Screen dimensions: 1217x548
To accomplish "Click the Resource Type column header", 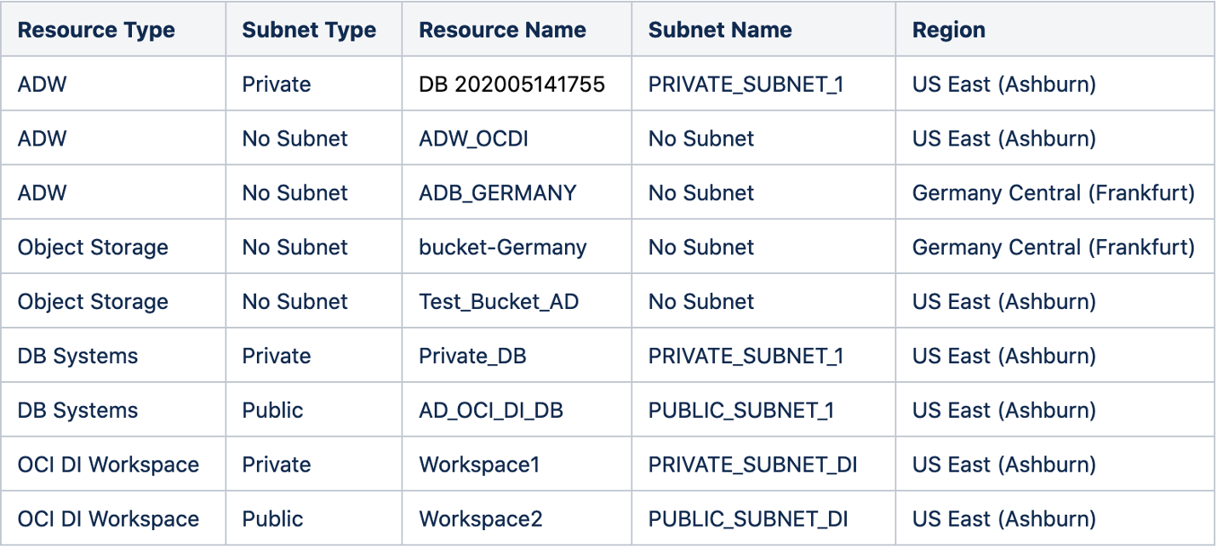I will click(96, 30).
